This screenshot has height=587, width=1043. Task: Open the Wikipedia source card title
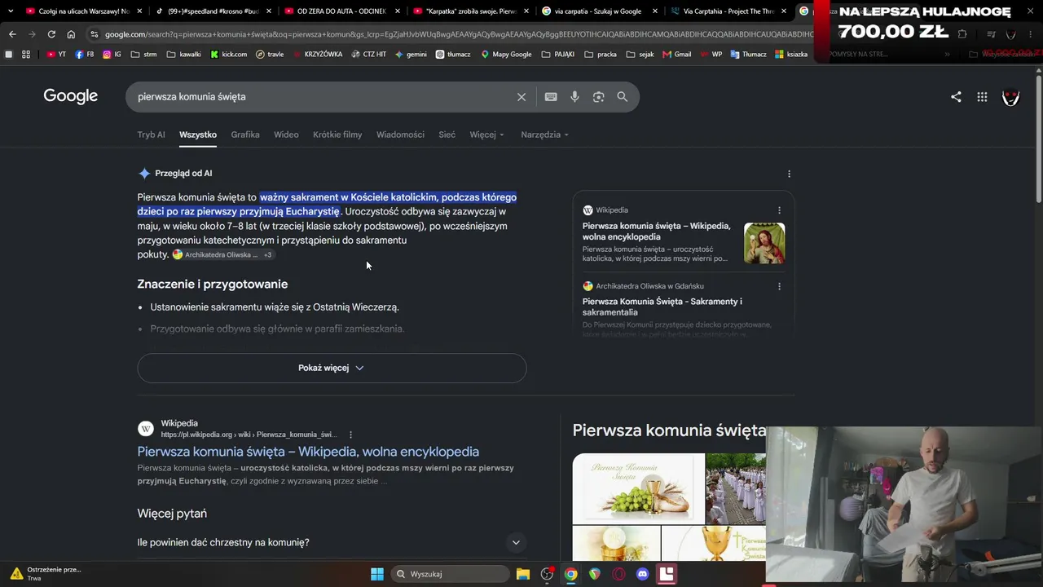(x=657, y=232)
